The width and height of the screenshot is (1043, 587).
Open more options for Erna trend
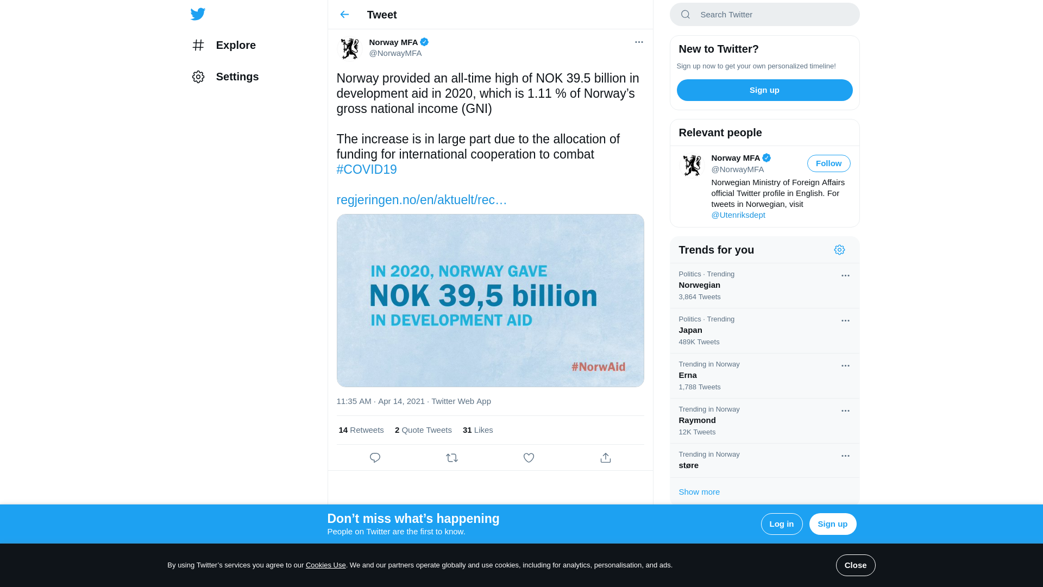pos(845,365)
